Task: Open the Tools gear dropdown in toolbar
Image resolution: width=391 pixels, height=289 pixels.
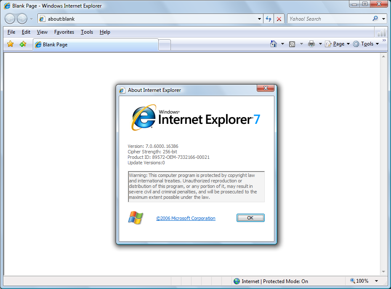Action: (x=366, y=44)
